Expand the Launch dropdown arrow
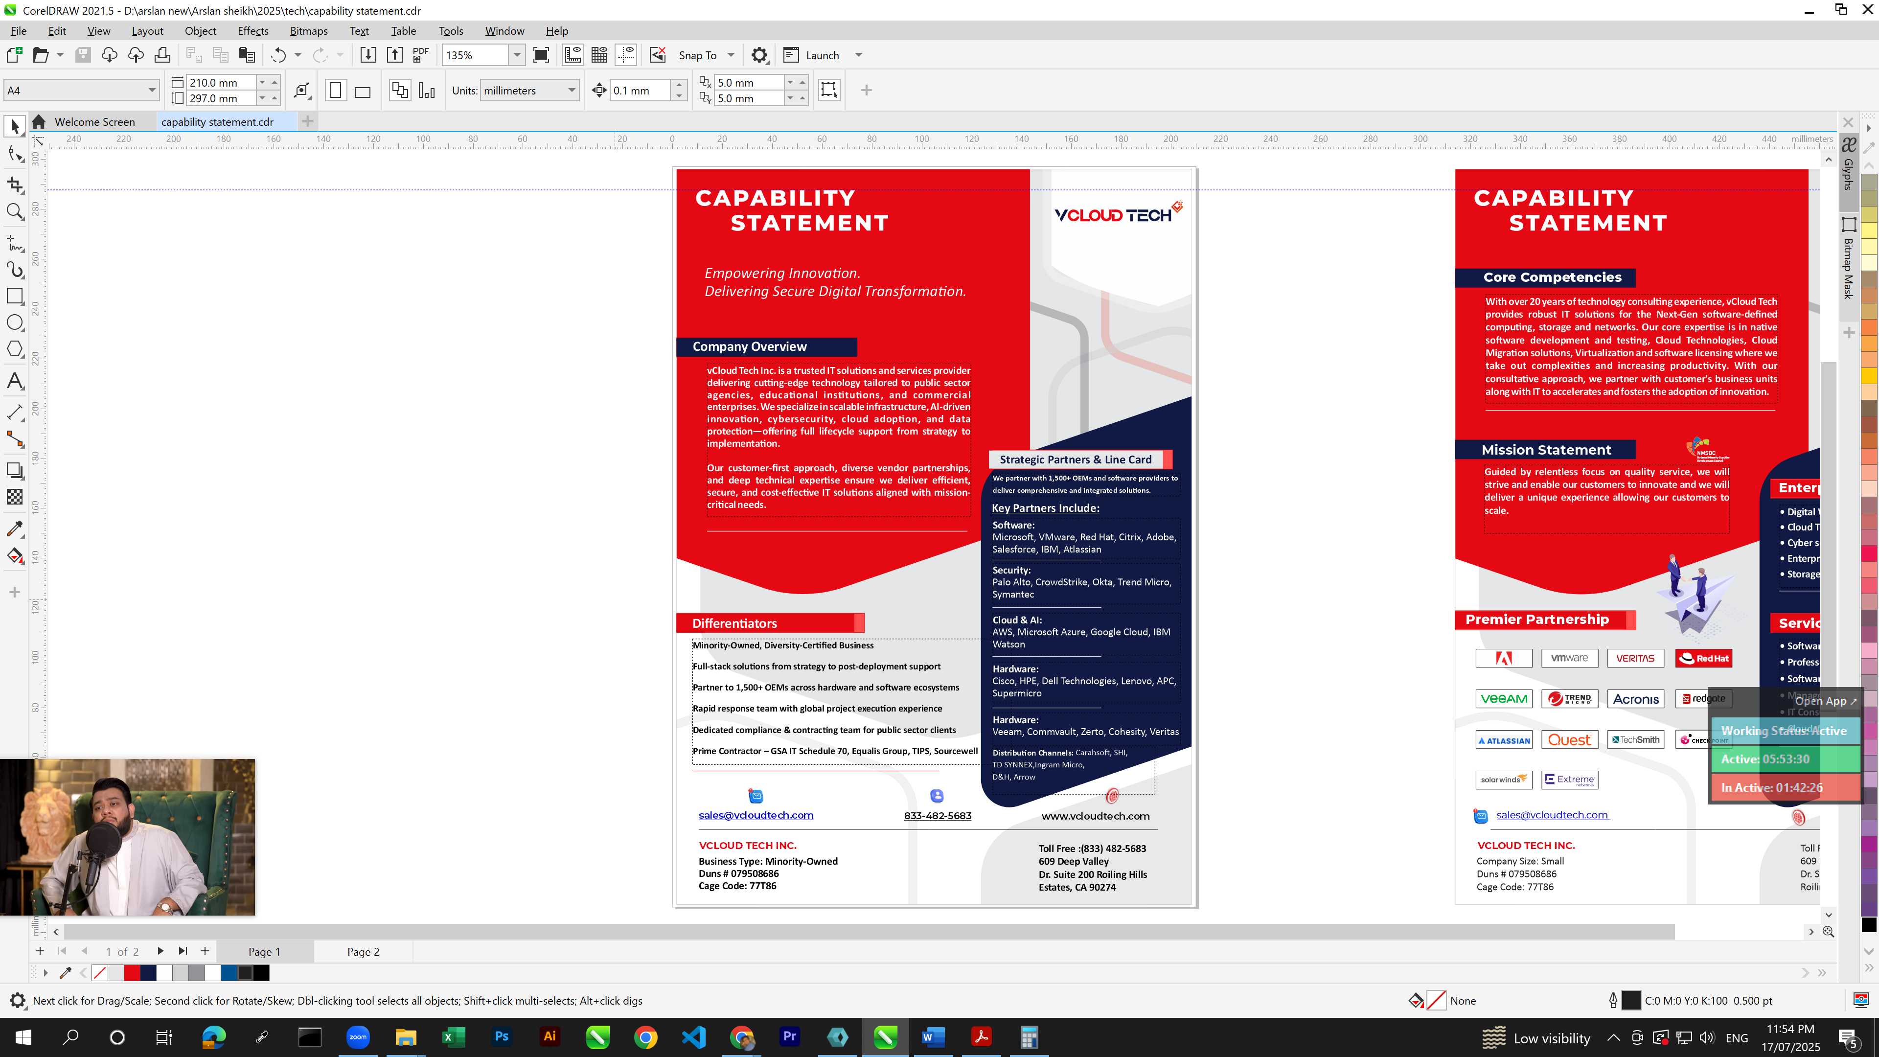1879x1057 pixels. pyautogui.click(x=859, y=55)
